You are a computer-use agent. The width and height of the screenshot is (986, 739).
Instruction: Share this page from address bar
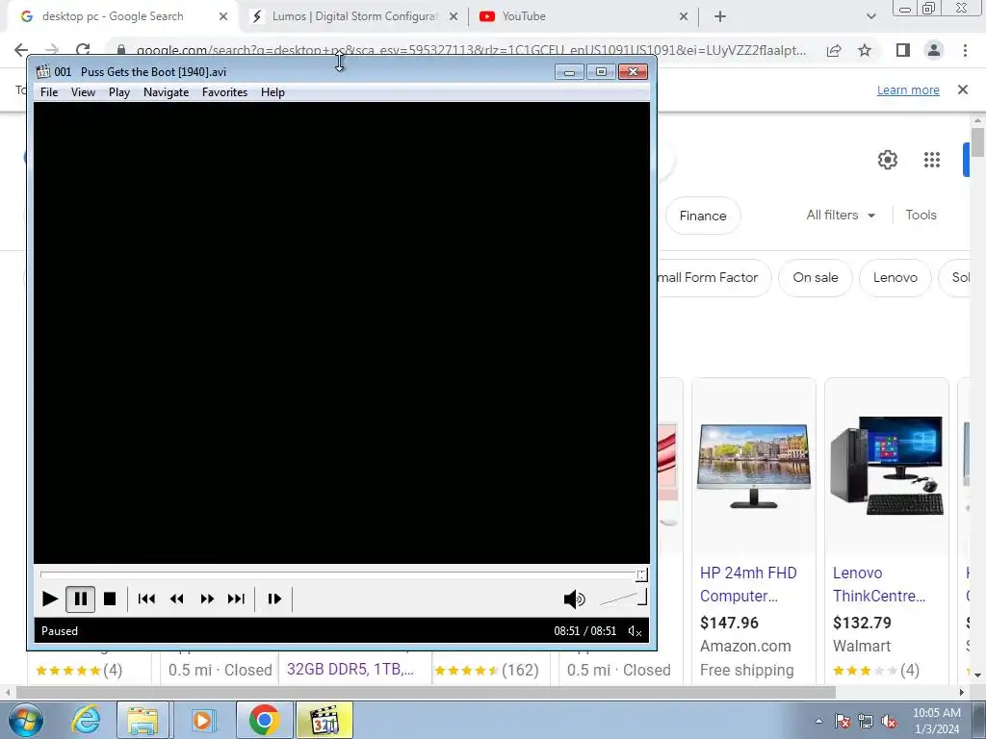pyautogui.click(x=834, y=50)
